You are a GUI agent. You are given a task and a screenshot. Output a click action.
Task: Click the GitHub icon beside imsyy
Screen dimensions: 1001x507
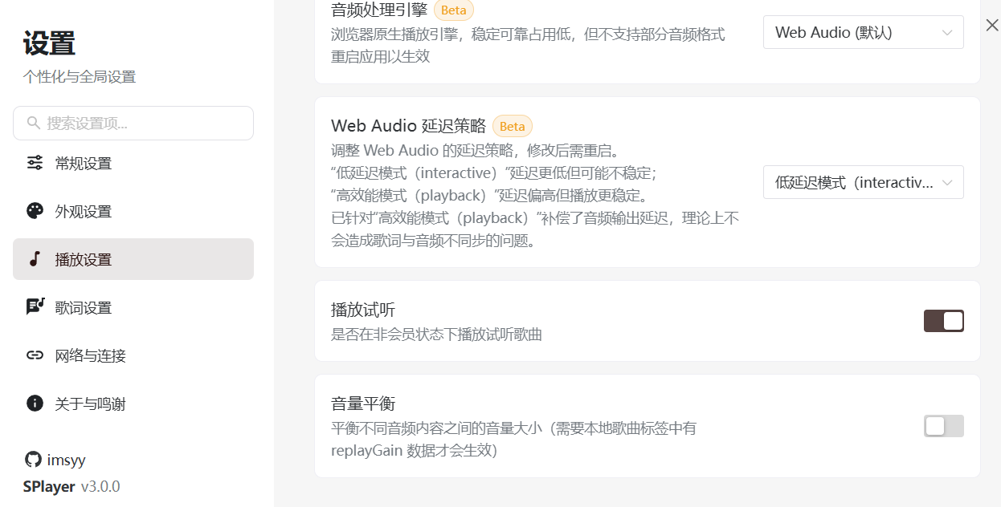pos(33,460)
